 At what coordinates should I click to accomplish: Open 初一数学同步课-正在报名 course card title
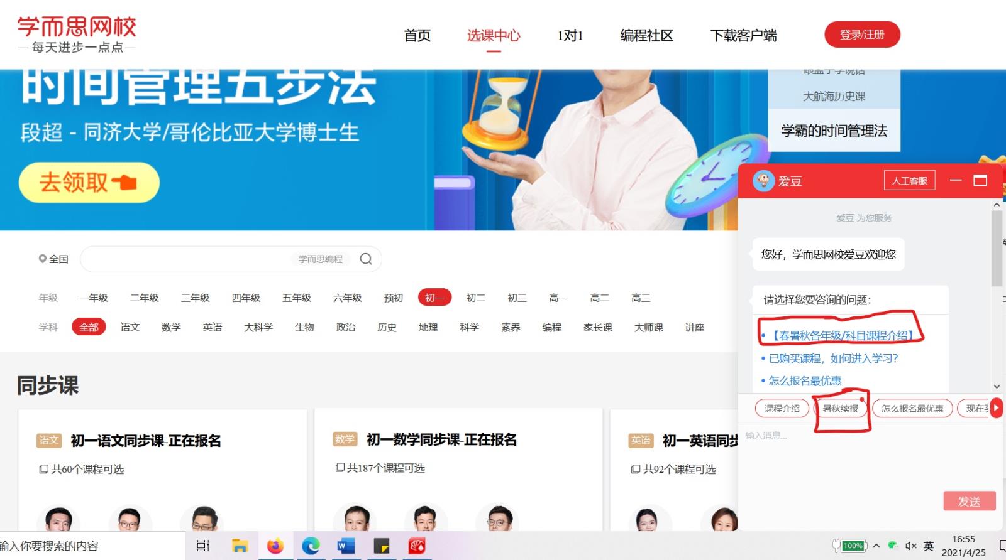(x=441, y=439)
